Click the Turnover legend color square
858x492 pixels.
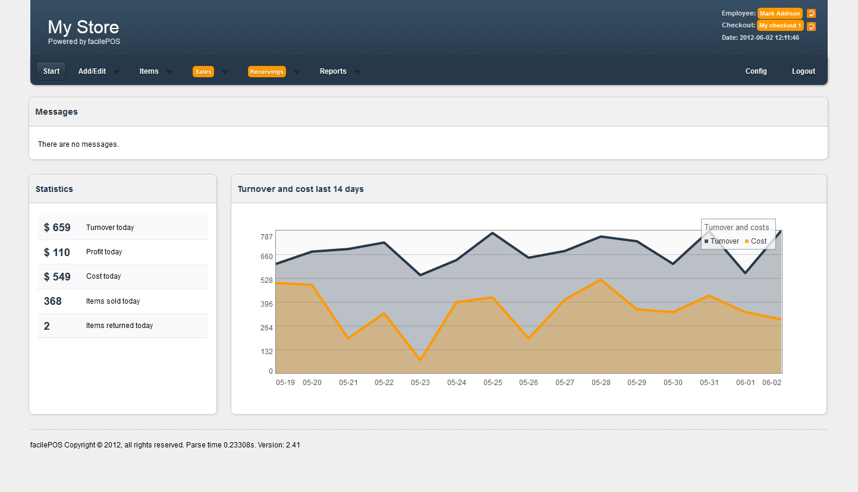click(706, 241)
